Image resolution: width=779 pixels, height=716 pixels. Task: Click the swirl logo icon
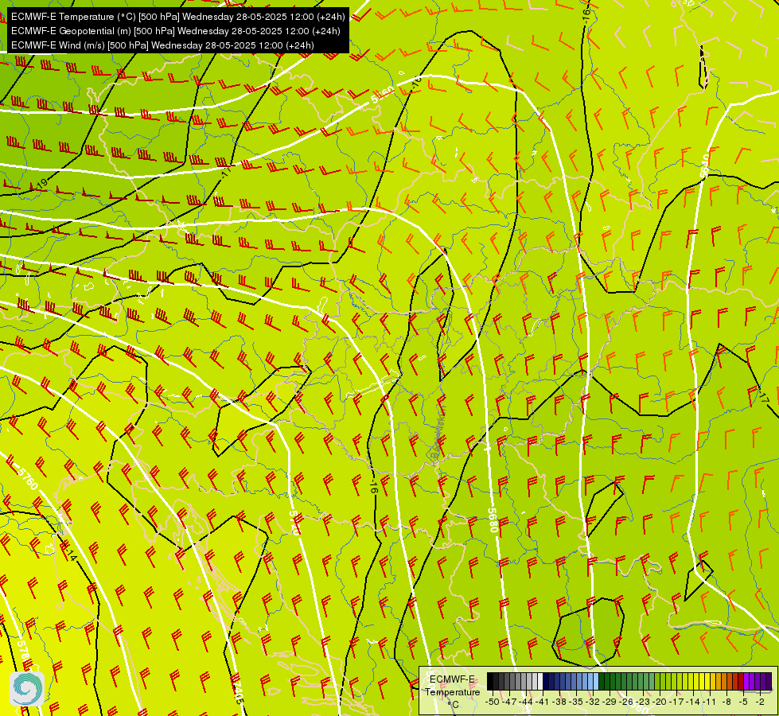27,689
